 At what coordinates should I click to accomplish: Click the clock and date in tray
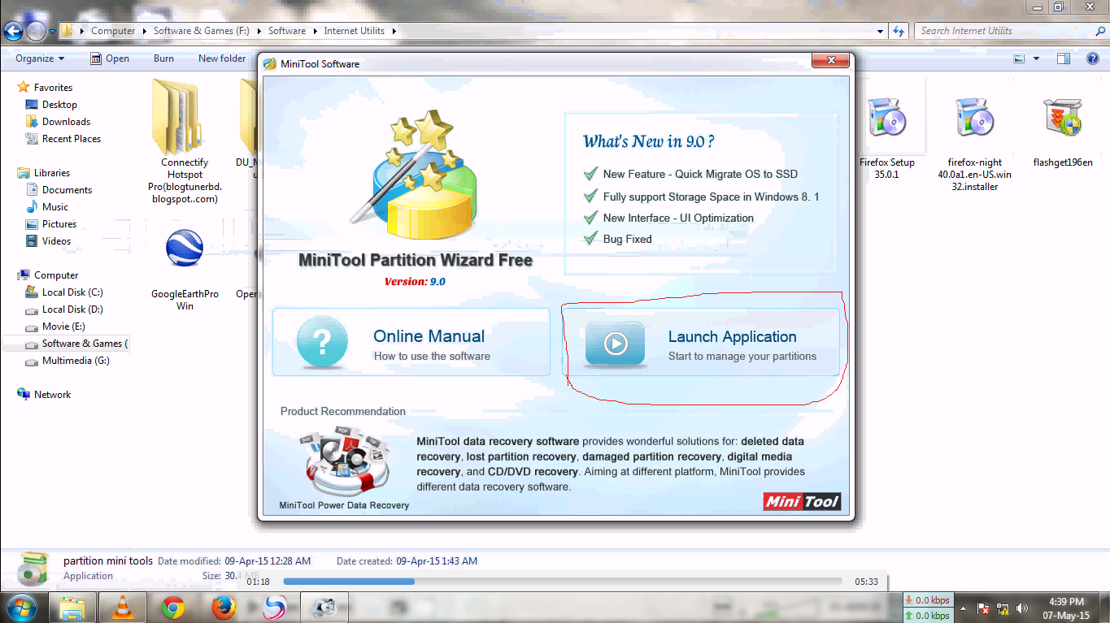(1065, 608)
